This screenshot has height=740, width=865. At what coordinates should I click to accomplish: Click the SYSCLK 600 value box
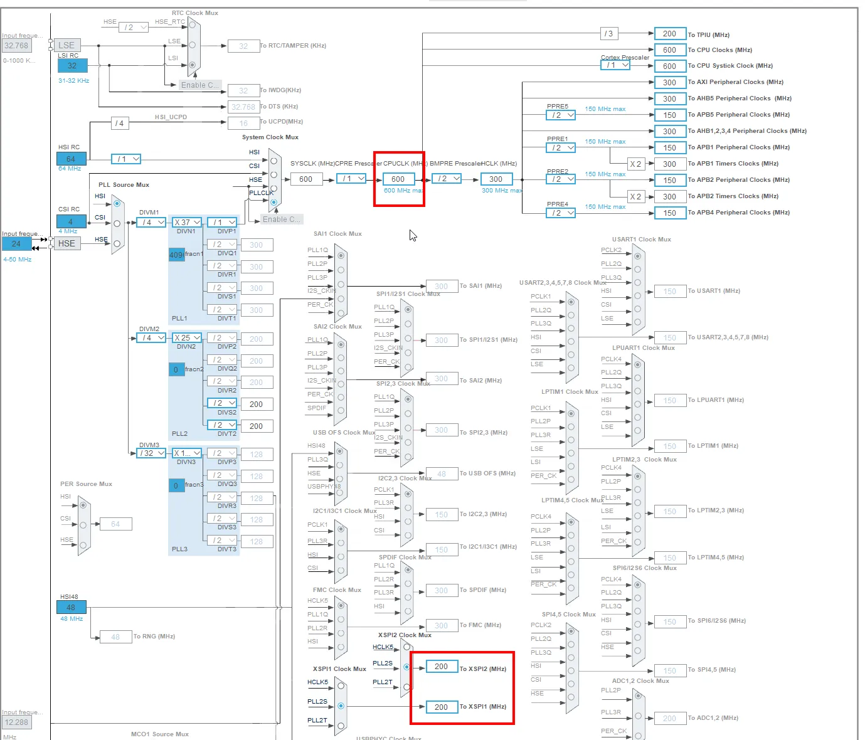[x=306, y=179]
